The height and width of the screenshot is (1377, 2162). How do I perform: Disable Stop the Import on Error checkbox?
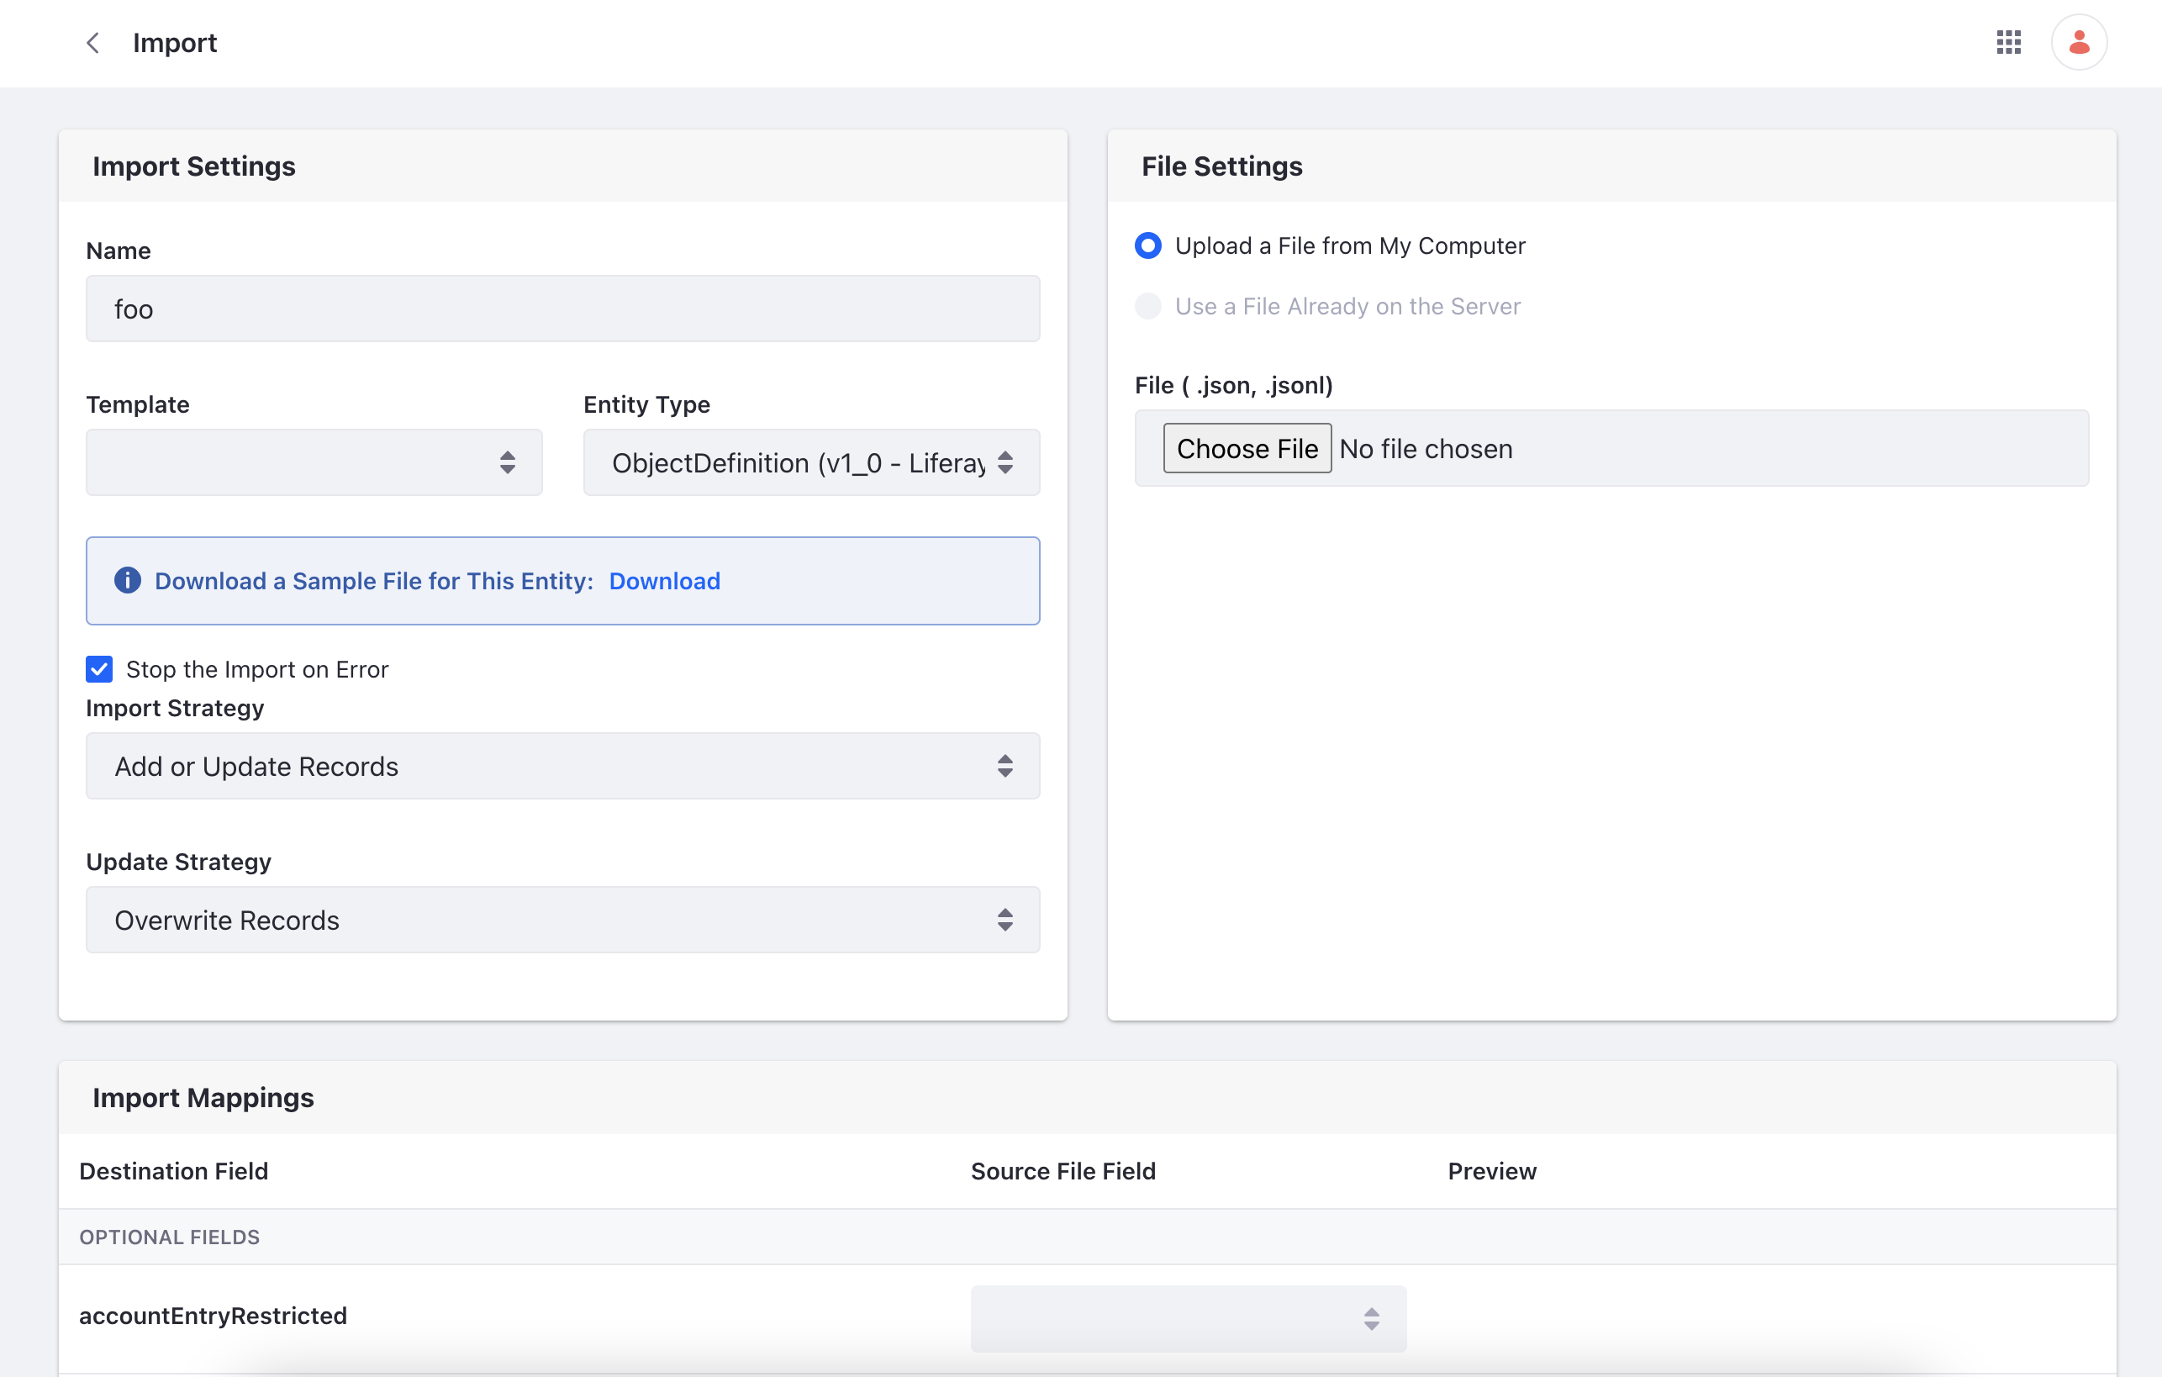[98, 668]
